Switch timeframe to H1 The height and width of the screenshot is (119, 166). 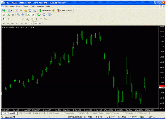point(22,23)
